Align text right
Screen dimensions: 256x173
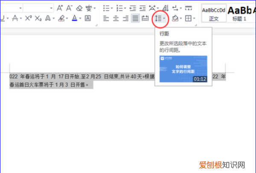[125, 18]
